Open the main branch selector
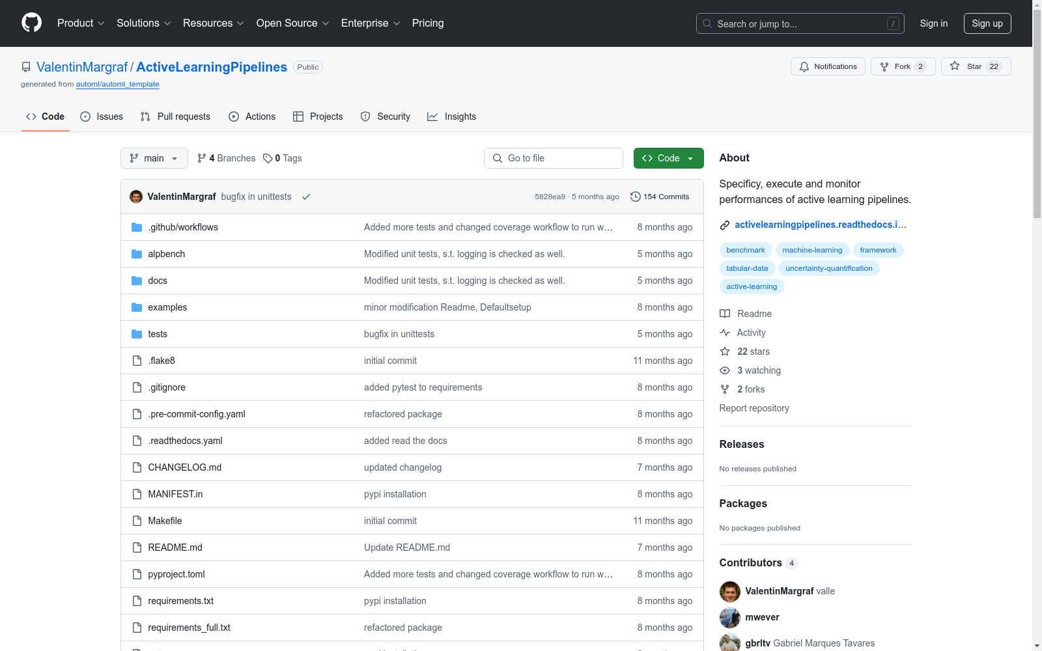The width and height of the screenshot is (1042, 651). [154, 158]
